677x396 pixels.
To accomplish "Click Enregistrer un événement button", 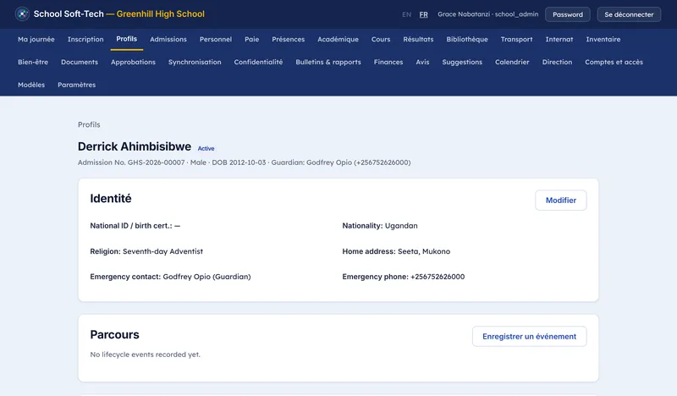I will point(530,337).
